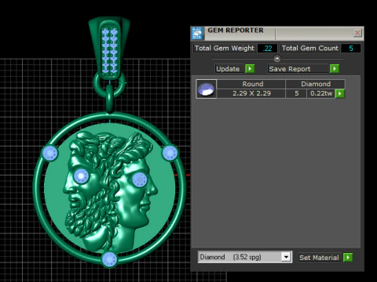This screenshot has height=282, width=377.
Task: Click the Round shape cell
Action: click(x=251, y=84)
